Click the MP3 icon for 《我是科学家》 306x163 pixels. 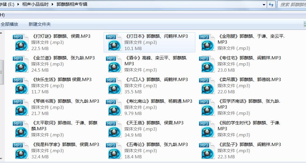(21, 150)
